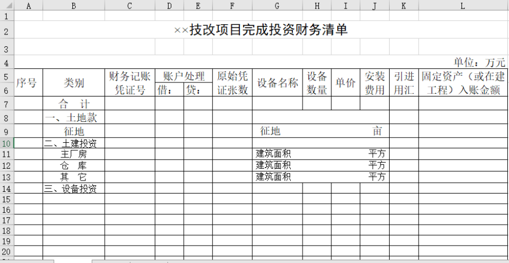Viewport: 509px width, 263px height.
Task: Select the 借： cell
Action: [169, 90]
